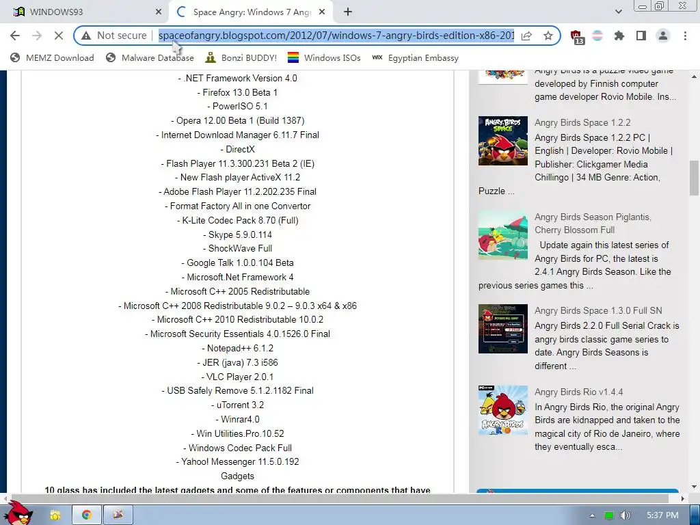
Task: Open the folder icon in taskbar
Action: click(55, 515)
